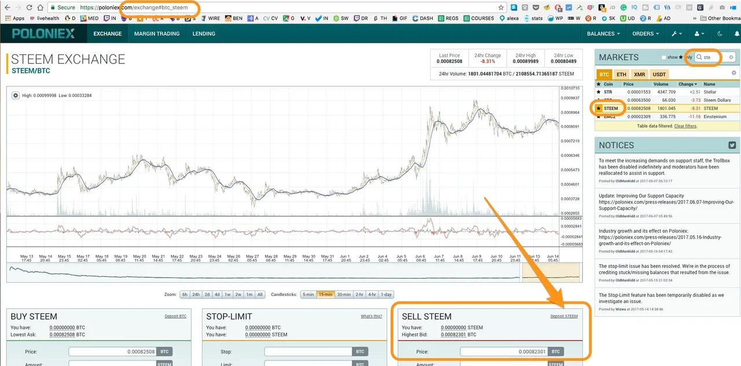Open the What's this? stop-limit link
The height and width of the screenshot is (366, 741).
click(372, 316)
